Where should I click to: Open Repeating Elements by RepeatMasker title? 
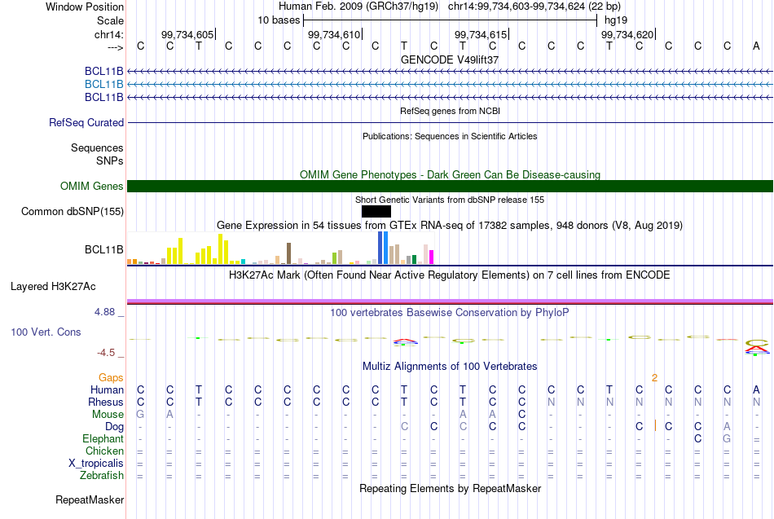click(x=450, y=489)
